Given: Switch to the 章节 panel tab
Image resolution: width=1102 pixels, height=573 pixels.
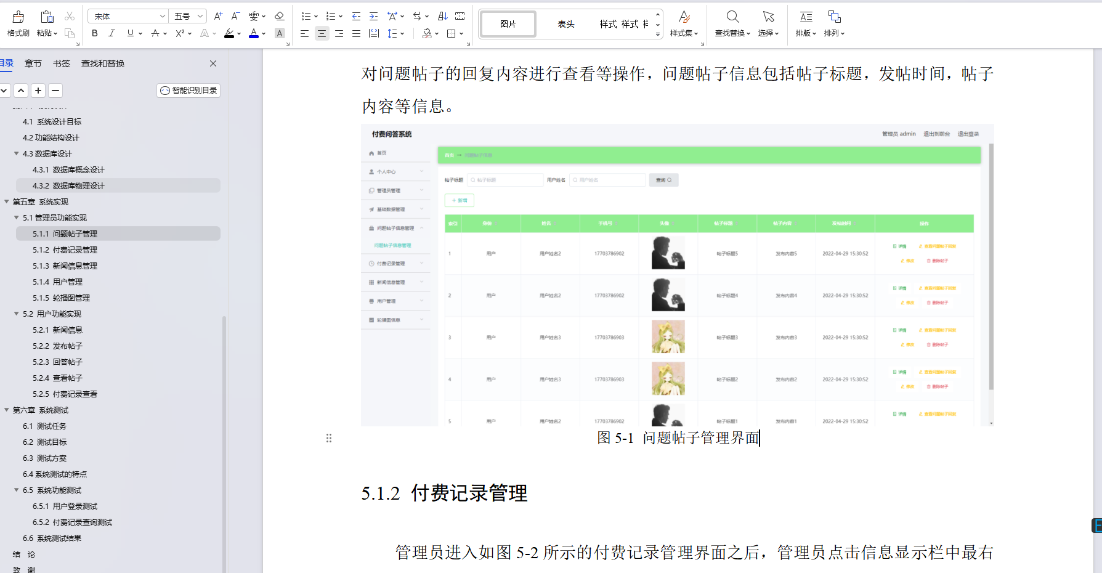Looking at the screenshot, I should tap(33, 63).
